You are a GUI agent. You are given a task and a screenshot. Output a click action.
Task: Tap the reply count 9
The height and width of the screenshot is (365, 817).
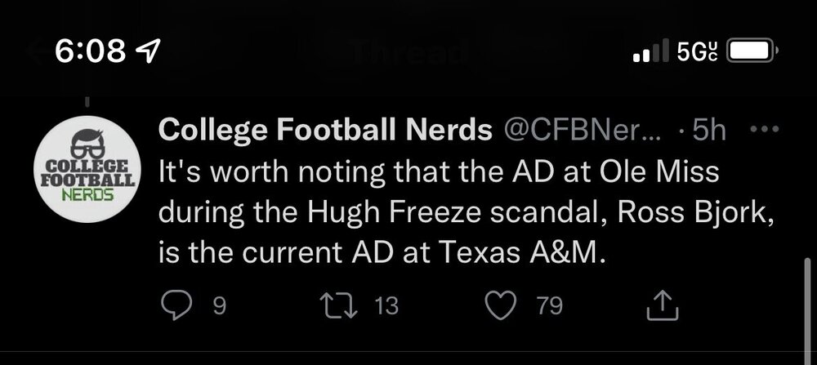217,307
